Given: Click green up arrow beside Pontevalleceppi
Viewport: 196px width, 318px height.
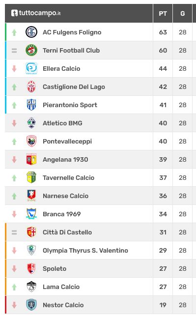Looking at the screenshot, I should 14,142.
